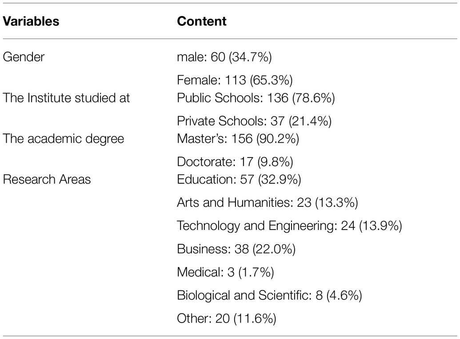Select the Research Areas label
Screen dimensions: 460x339
(47, 179)
